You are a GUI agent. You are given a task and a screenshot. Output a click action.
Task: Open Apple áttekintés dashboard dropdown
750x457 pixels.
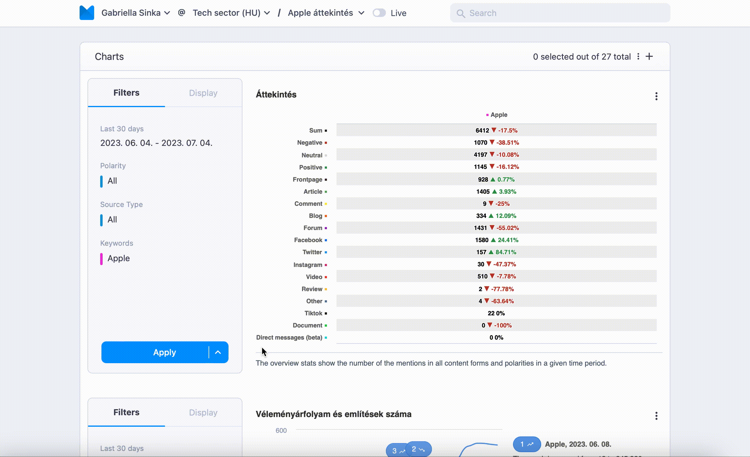point(326,13)
